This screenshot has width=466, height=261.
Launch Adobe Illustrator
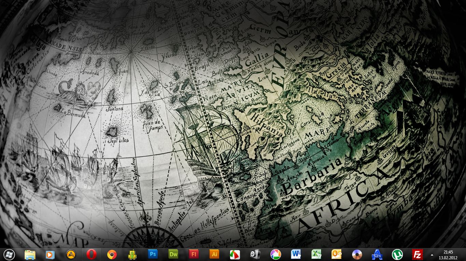214,254
